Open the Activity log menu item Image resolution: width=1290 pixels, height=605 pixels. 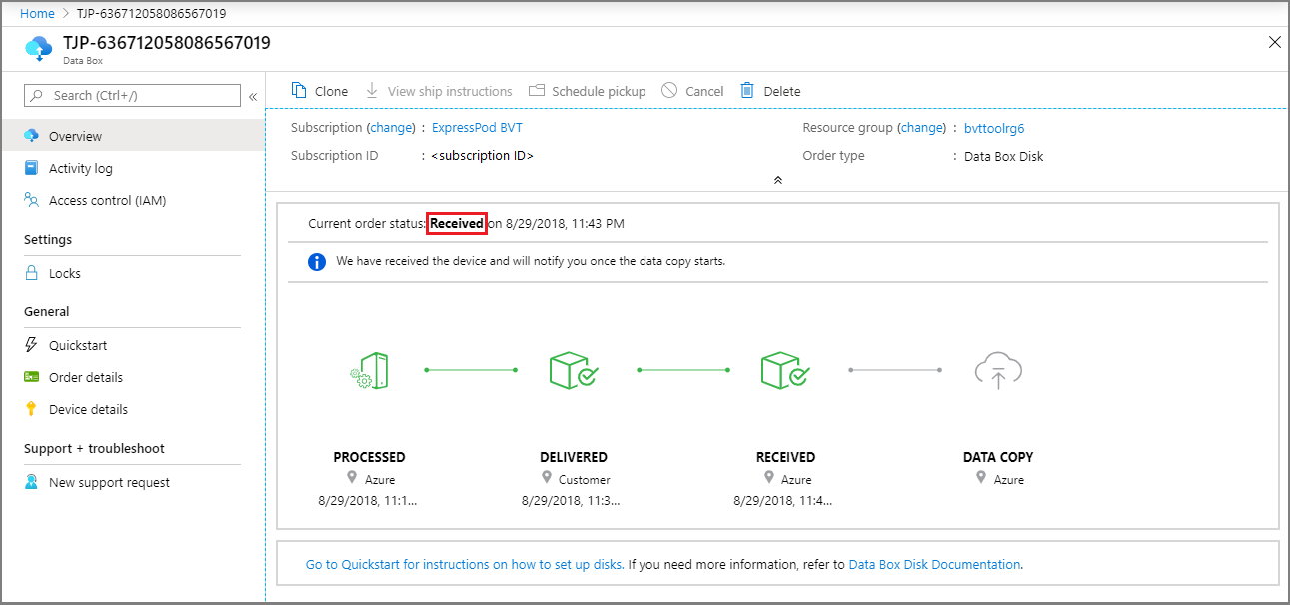133,168
